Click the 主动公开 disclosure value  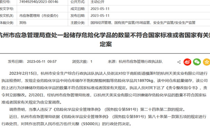97,2
